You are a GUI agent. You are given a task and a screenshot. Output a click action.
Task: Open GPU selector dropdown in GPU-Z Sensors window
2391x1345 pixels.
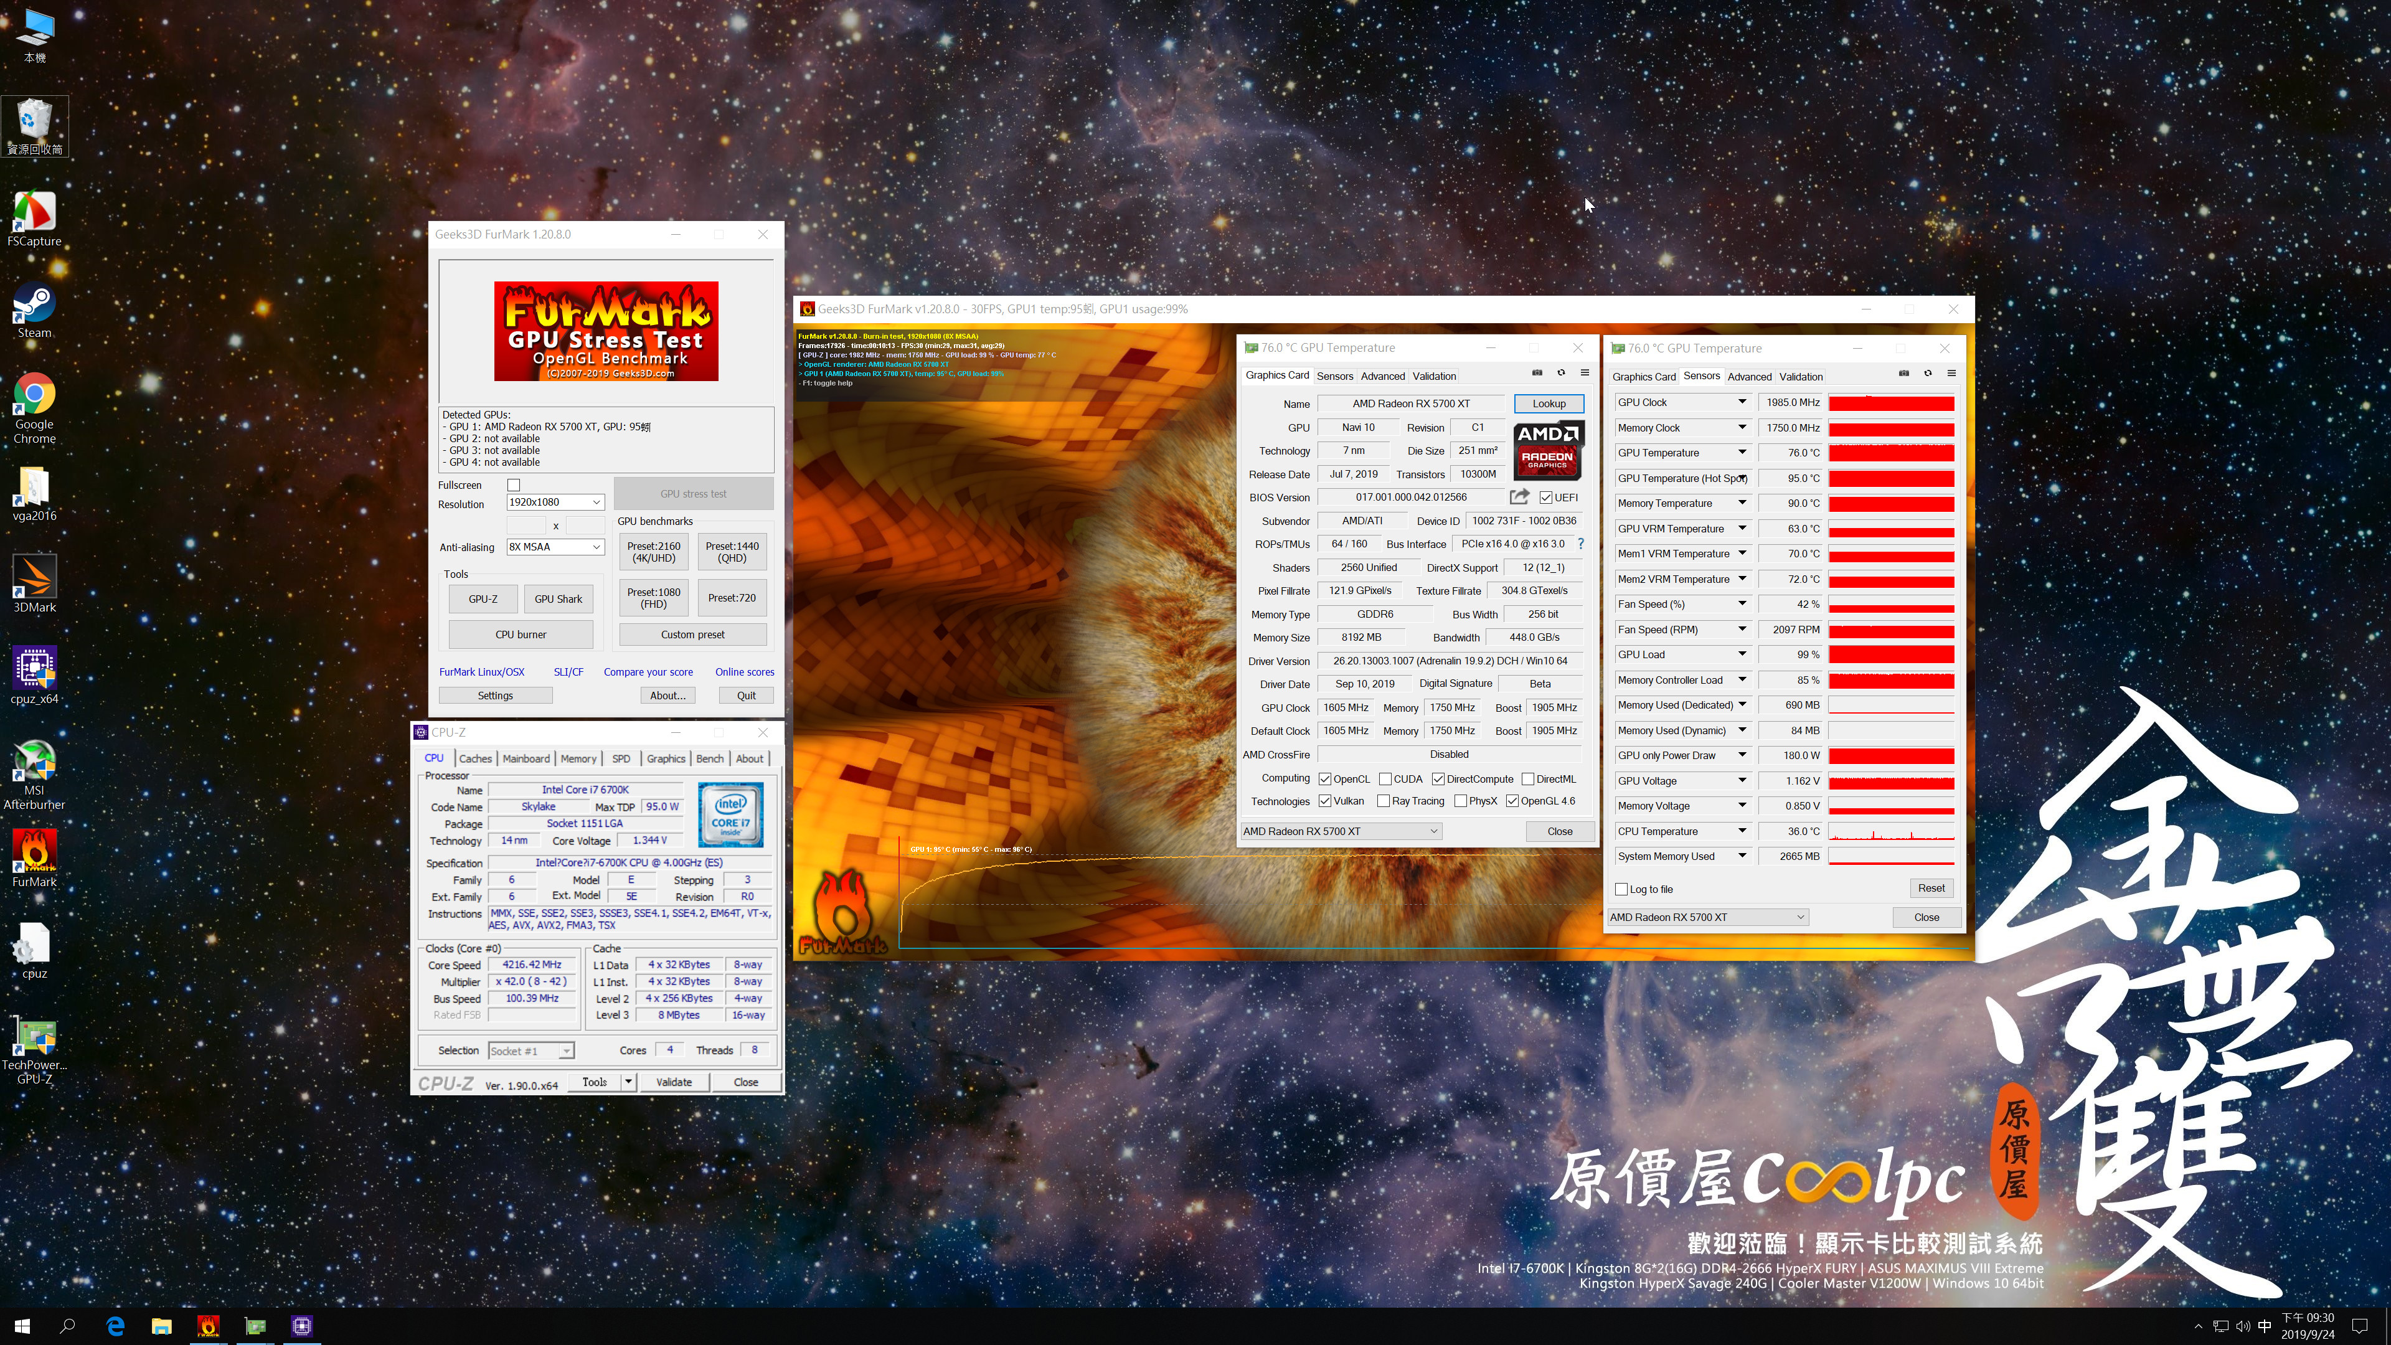[x=1708, y=917]
